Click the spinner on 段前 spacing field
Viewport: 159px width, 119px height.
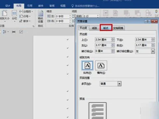(98, 16)
